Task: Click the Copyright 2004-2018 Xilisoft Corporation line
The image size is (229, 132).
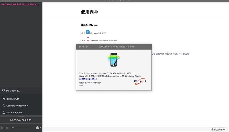Action: (x=110, y=76)
